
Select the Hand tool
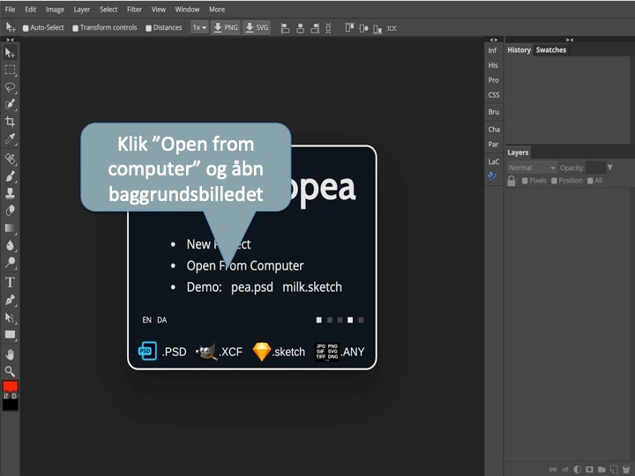10,354
